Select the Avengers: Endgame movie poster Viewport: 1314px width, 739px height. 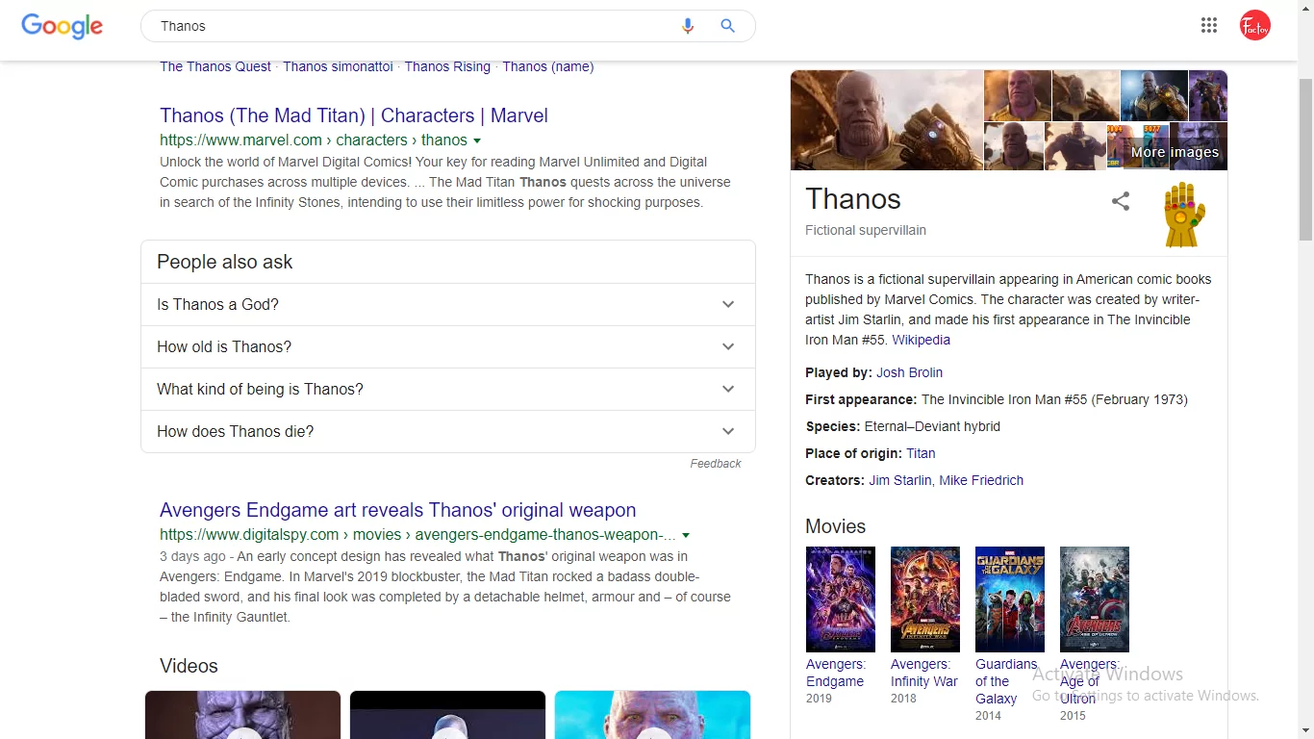tap(840, 599)
